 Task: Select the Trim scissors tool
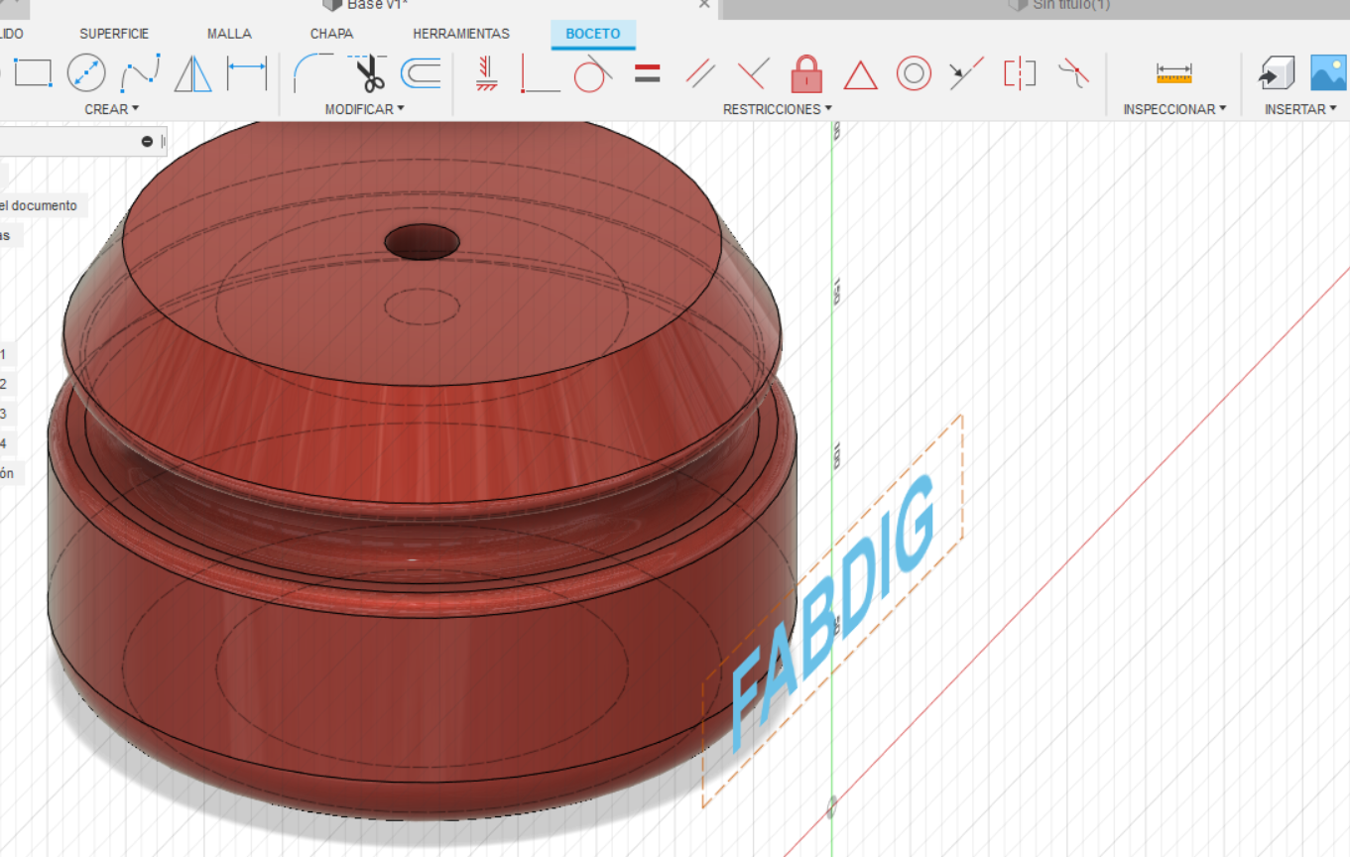tap(369, 73)
